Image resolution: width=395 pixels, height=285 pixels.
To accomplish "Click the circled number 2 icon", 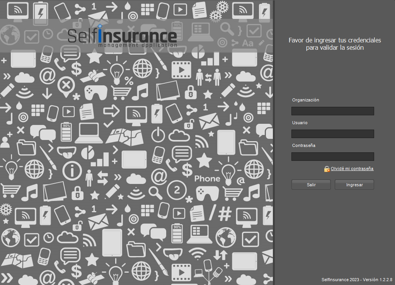I will point(177,189).
